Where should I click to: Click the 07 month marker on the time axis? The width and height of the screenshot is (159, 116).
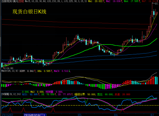click(152, 115)
